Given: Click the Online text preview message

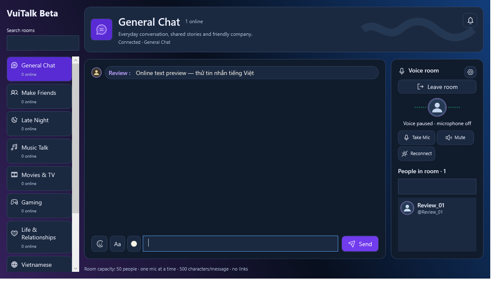Looking at the screenshot, I should (x=195, y=73).
